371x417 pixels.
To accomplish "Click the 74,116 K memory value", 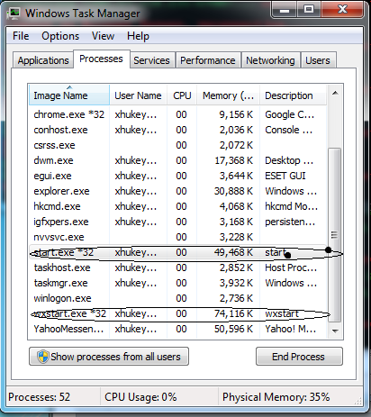I will 233,313.
